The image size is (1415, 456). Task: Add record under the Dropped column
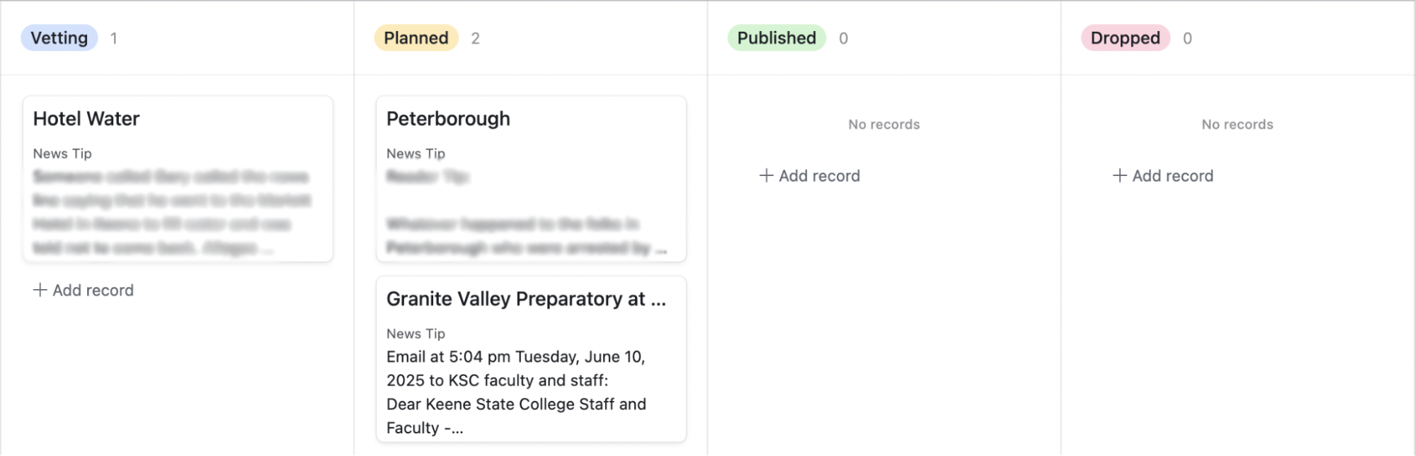tap(1163, 176)
